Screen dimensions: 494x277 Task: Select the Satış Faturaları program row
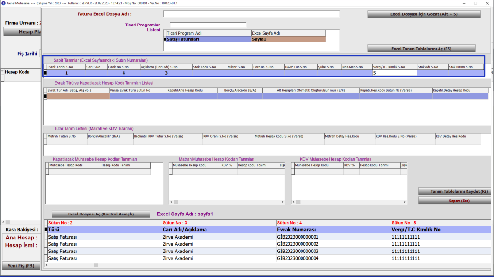[x=208, y=39]
